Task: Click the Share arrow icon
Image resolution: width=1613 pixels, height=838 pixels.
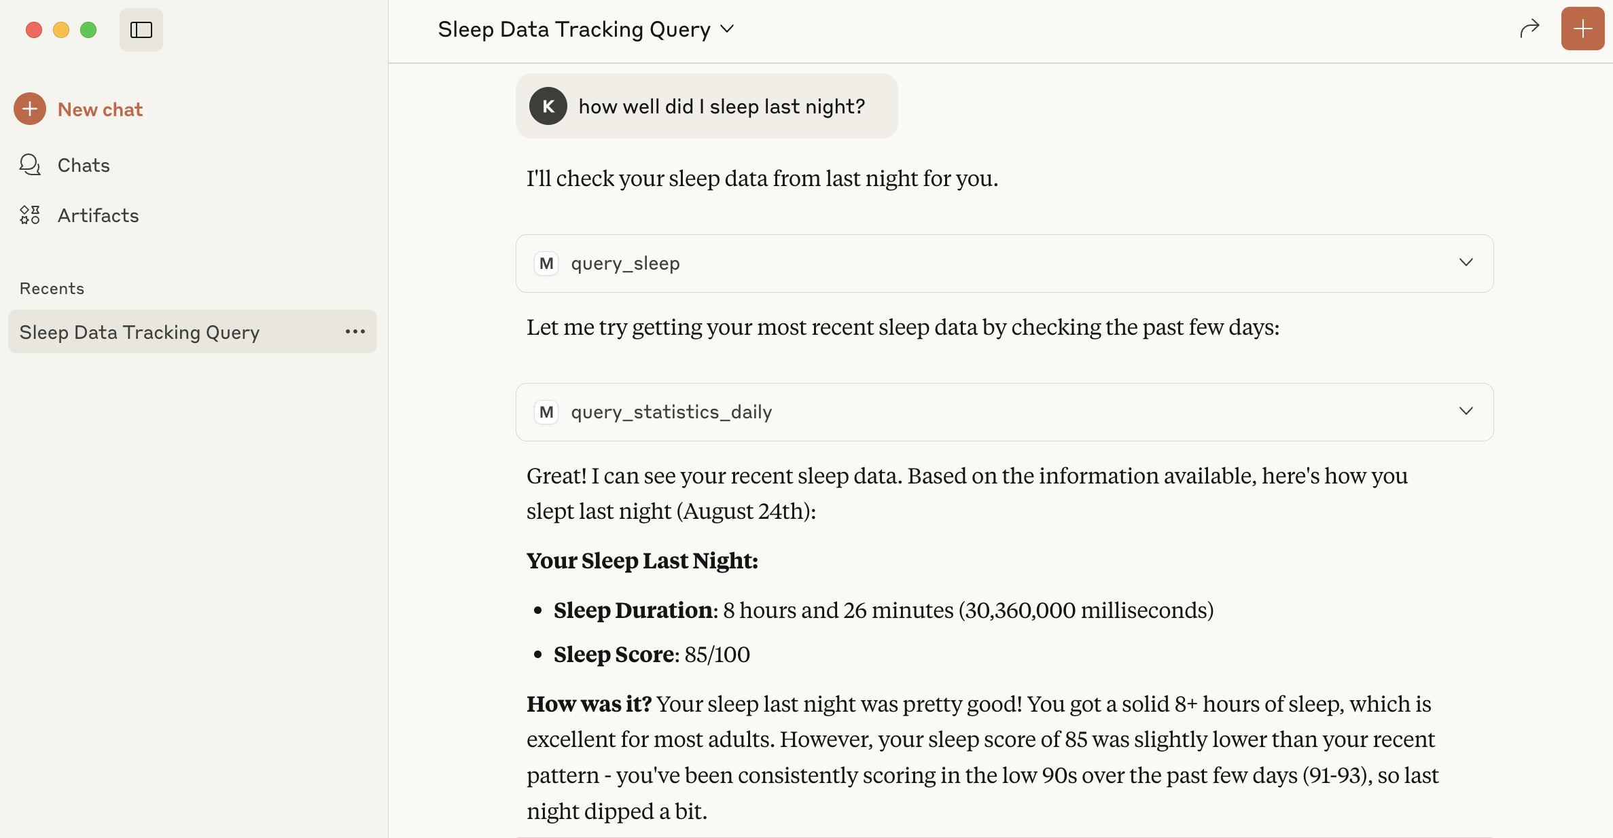Action: point(1529,29)
